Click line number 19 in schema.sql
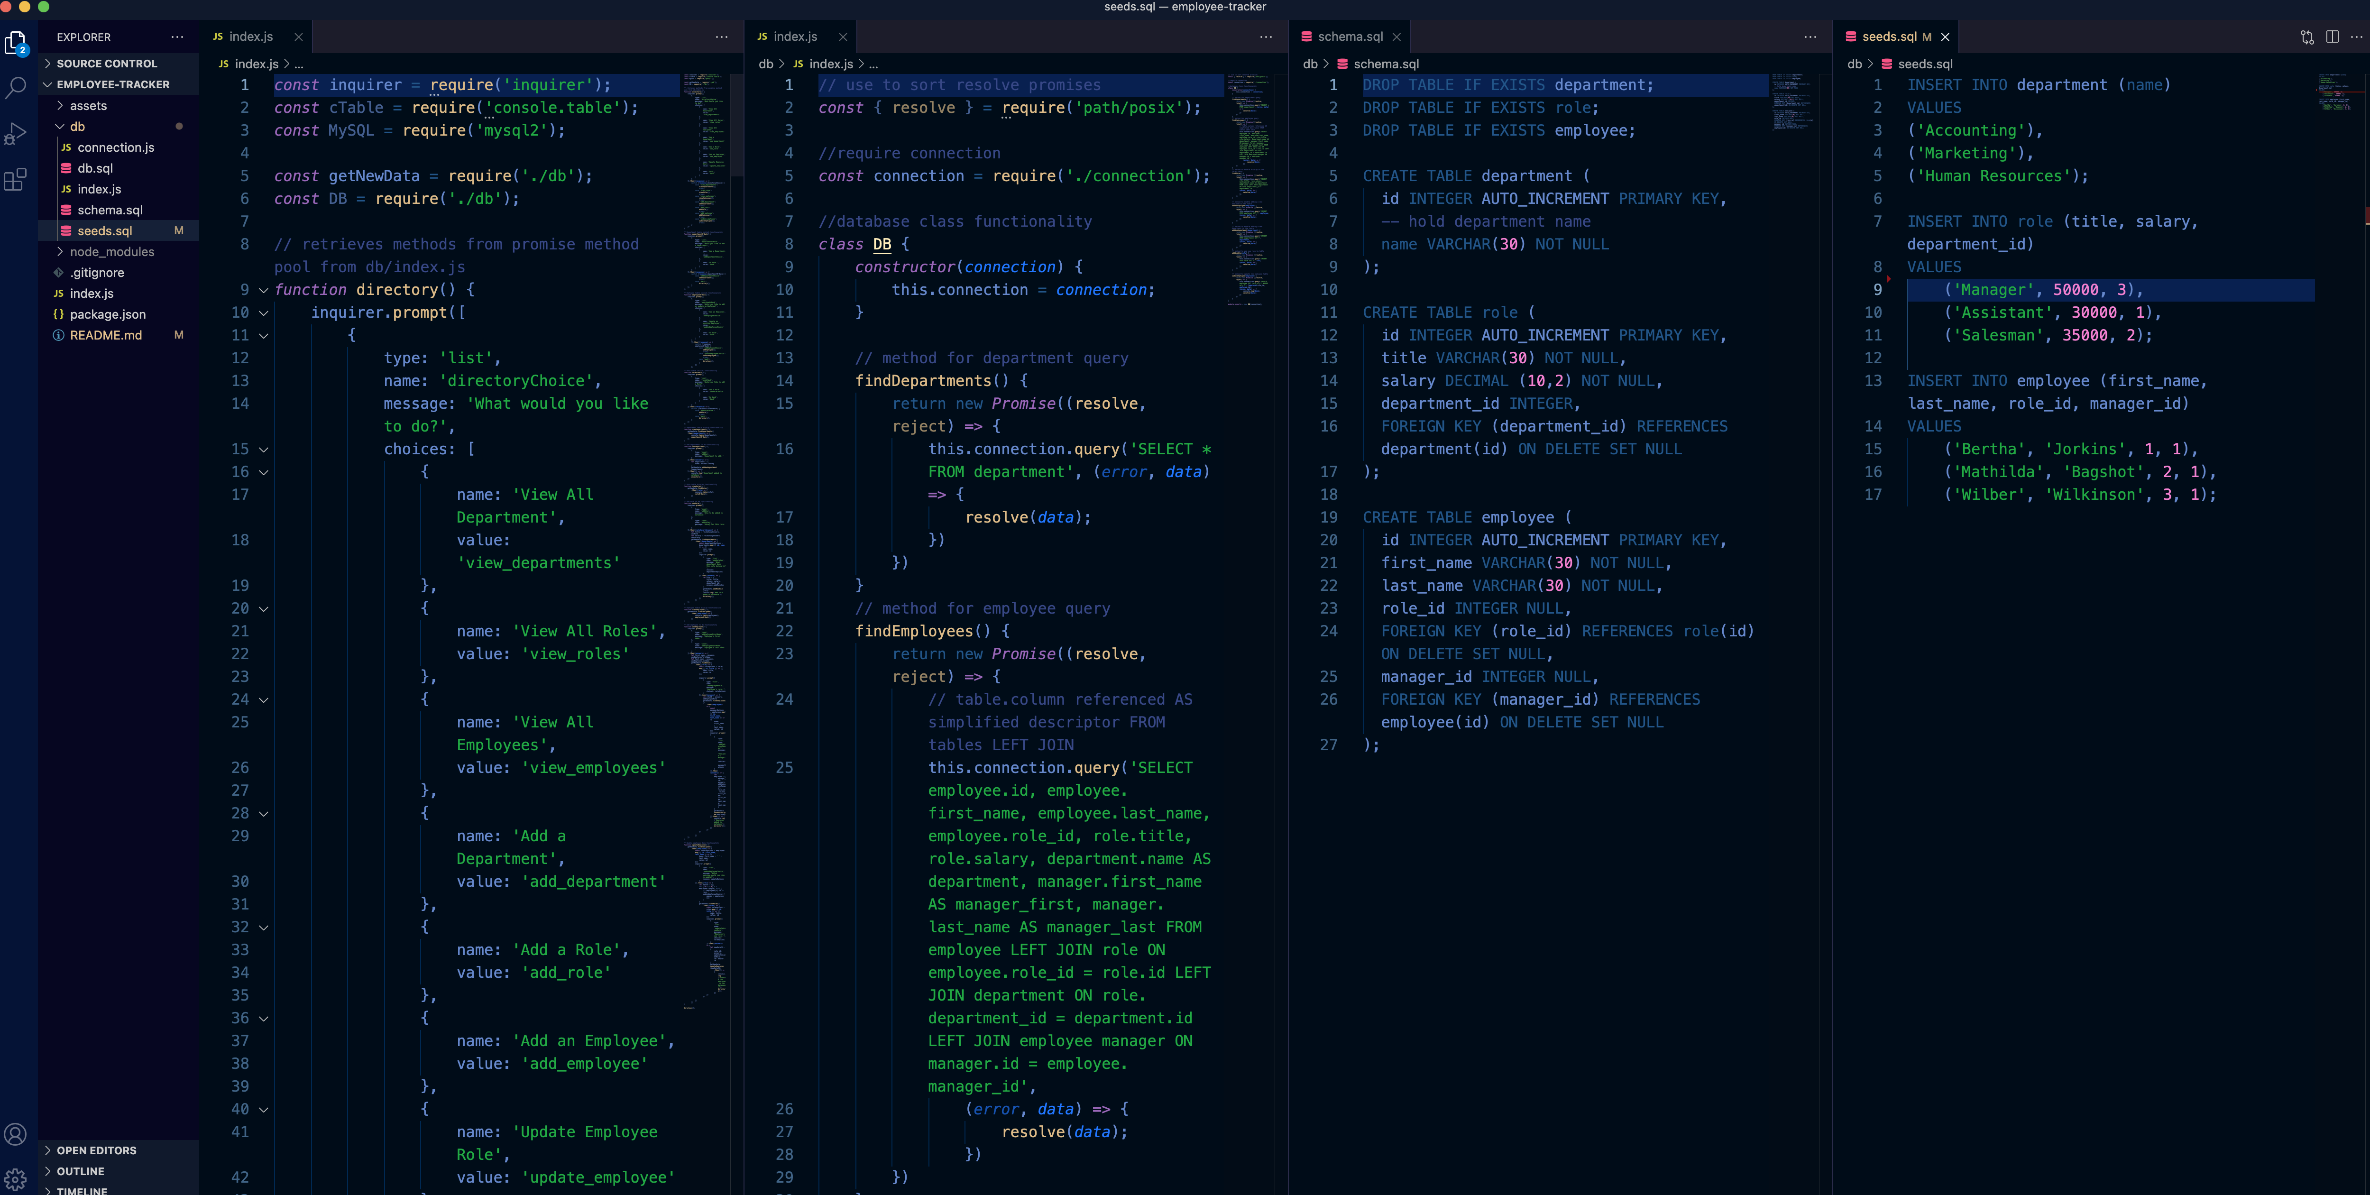The height and width of the screenshot is (1195, 2370). (1329, 517)
